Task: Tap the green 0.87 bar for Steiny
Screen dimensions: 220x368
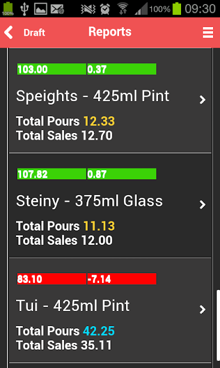Action: [x=122, y=174]
